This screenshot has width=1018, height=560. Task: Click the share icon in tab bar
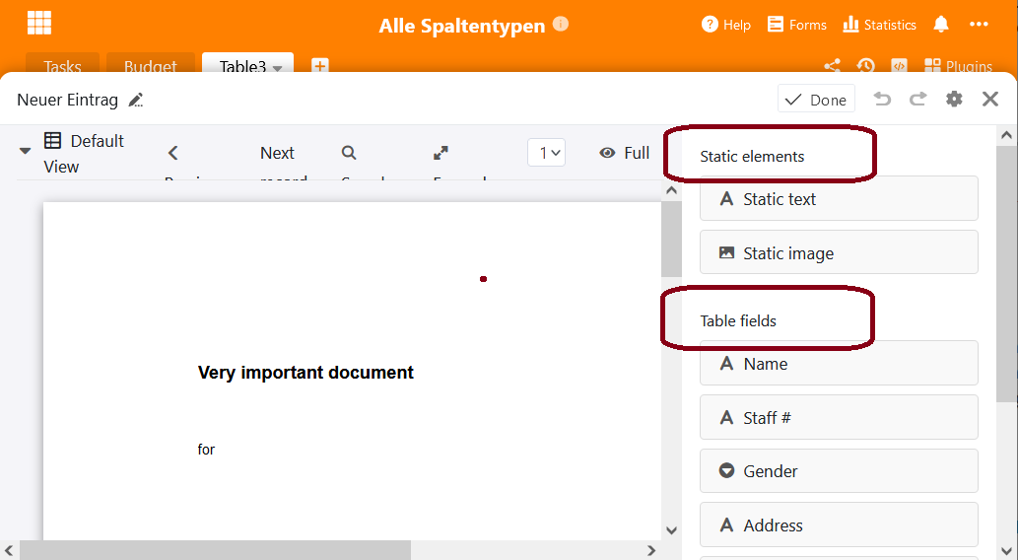click(x=832, y=66)
